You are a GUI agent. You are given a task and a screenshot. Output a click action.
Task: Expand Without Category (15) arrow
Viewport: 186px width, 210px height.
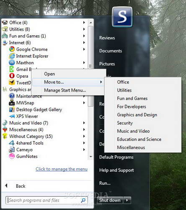(x=84, y=136)
